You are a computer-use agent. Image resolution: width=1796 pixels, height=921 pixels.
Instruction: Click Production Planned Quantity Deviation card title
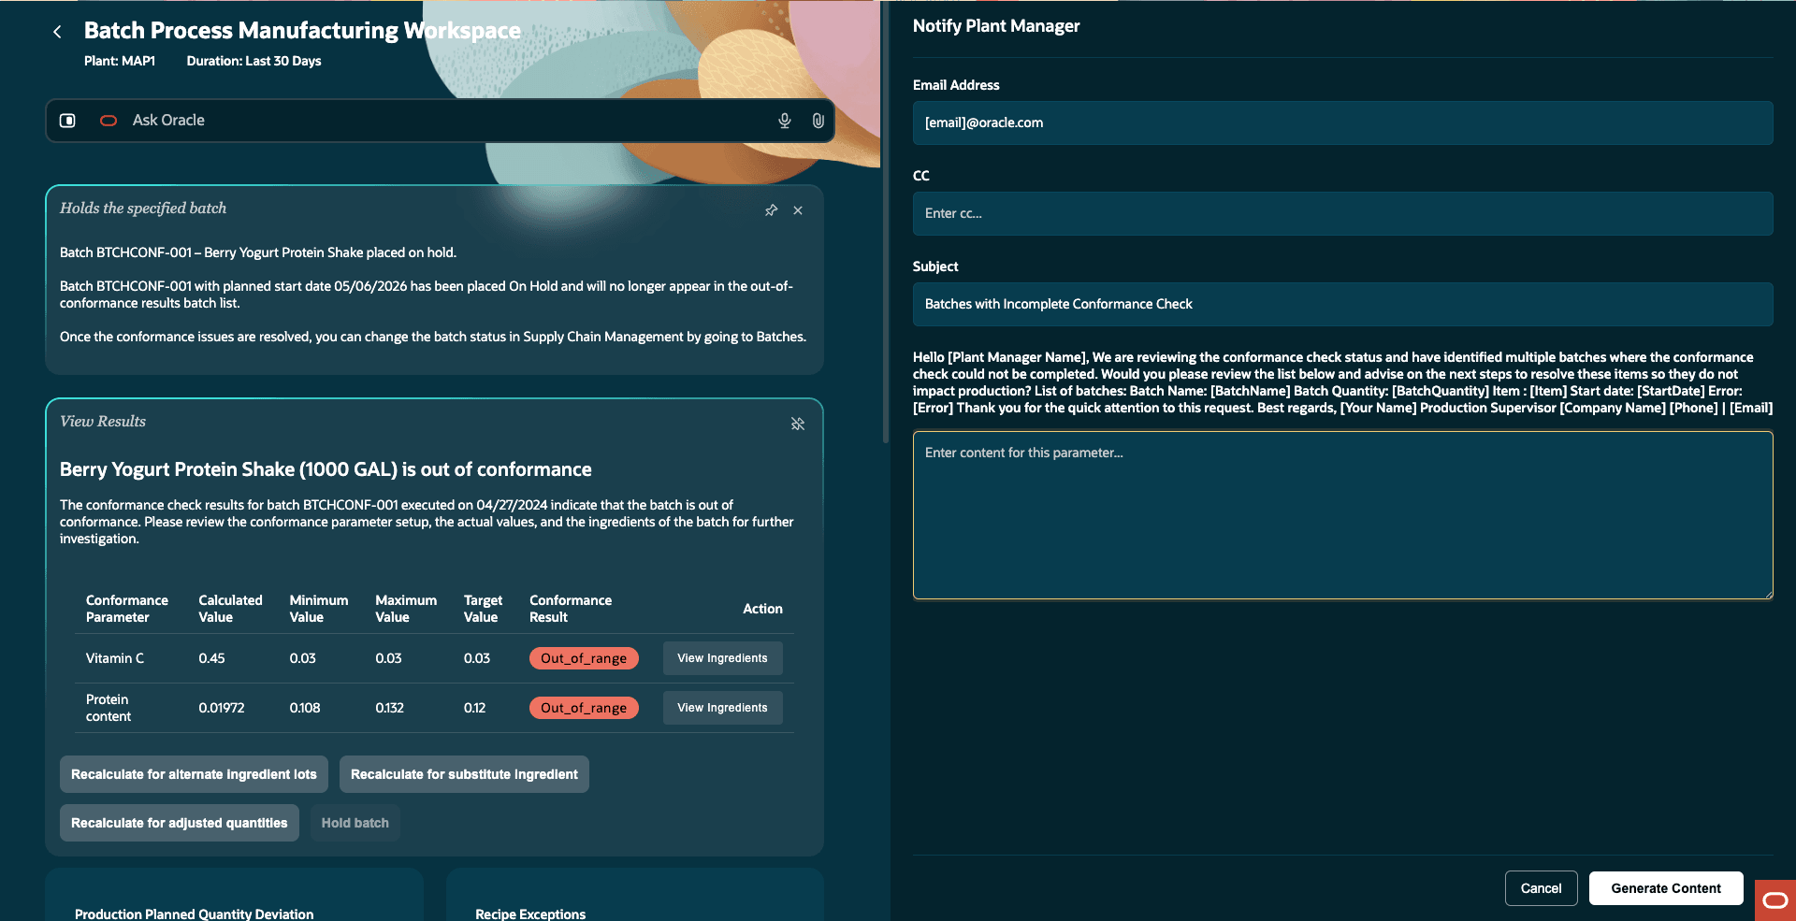click(195, 914)
